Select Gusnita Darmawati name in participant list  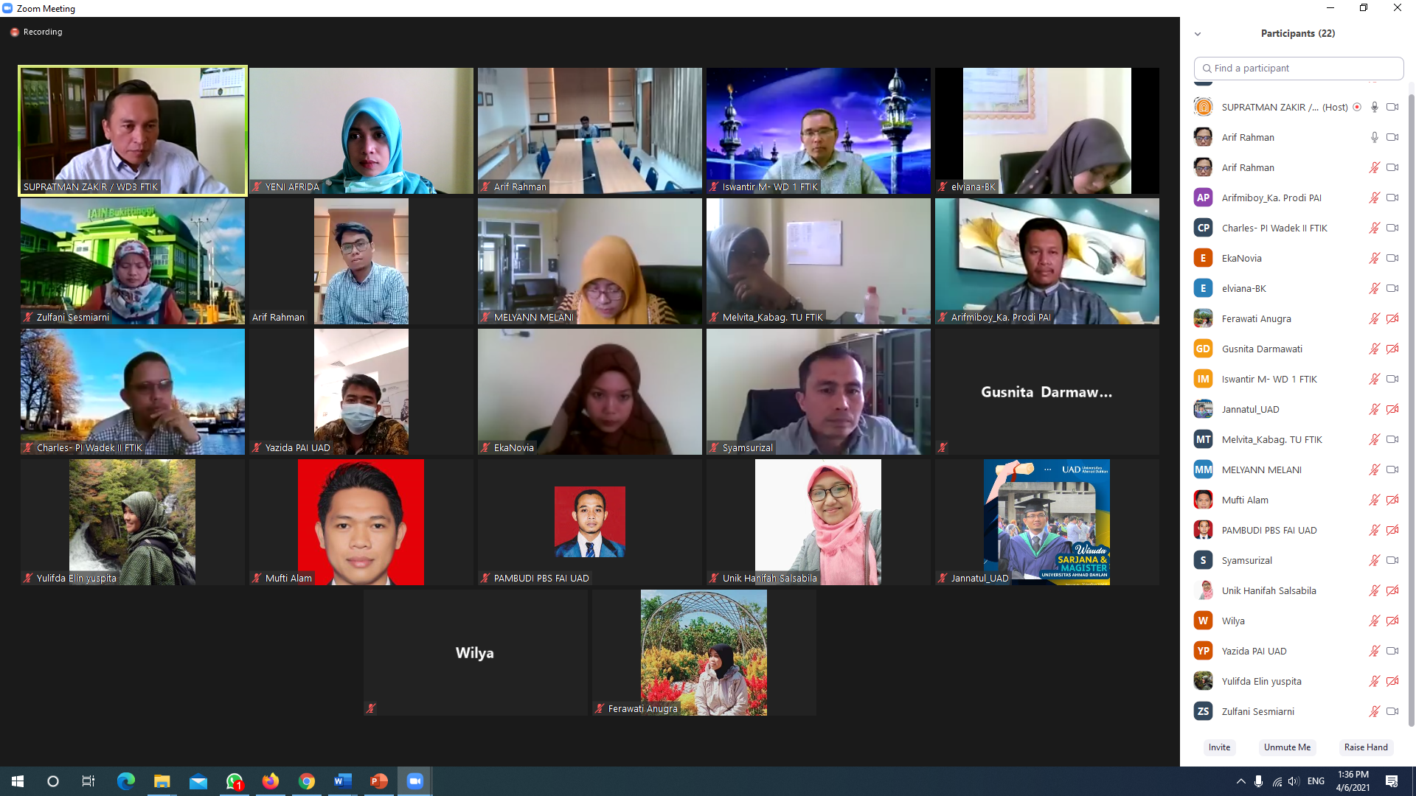coord(1262,349)
